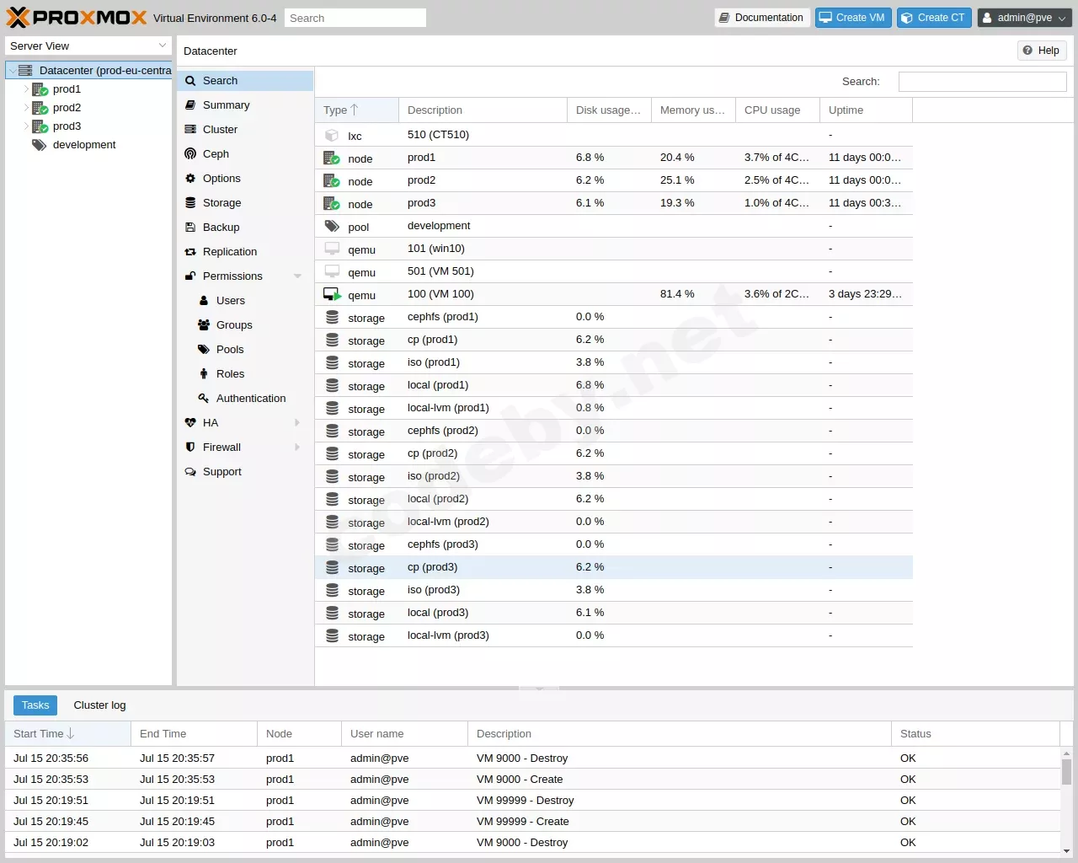
Task: Select the development pool tag icon
Action: pyautogui.click(x=39, y=145)
